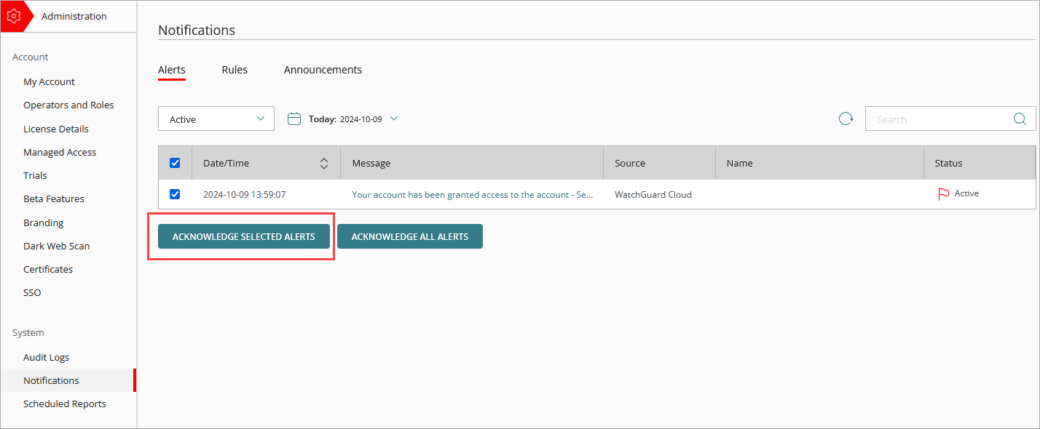Screen dimensions: 1040x429
Task: Open Dark Web Scan from sidebar
Action: 57,246
